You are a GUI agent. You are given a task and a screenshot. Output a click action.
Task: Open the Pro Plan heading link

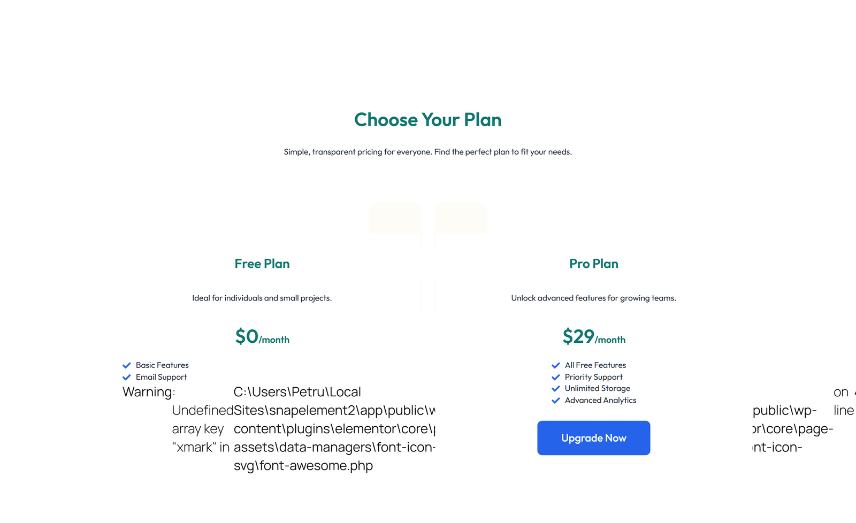pyautogui.click(x=593, y=264)
